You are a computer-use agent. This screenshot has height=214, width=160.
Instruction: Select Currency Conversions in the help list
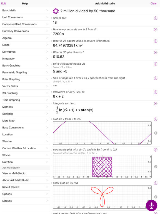[x=25, y=31]
